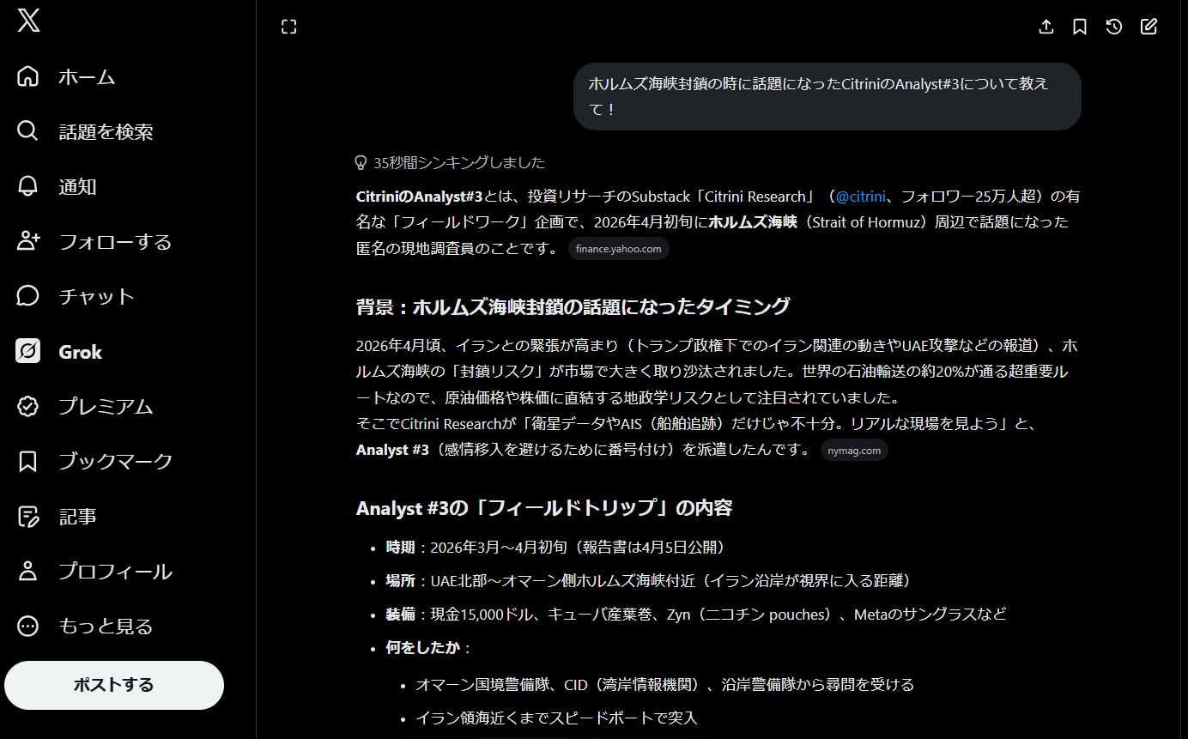Click heading 背景：ホルムズ海峡封鎖の話題になったタイミング
This screenshot has width=1188, height=739.
[x=573, y=306]
